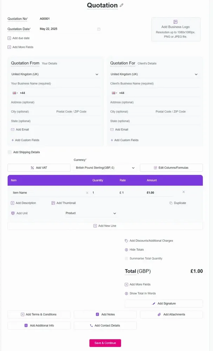
Task: Open Edit Columns/Formulas
Action: coord(172,168)
